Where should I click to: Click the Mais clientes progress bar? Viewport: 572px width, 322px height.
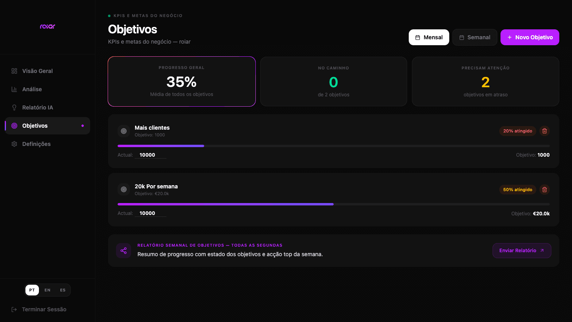pyautogui.click(x=334, y=146)
